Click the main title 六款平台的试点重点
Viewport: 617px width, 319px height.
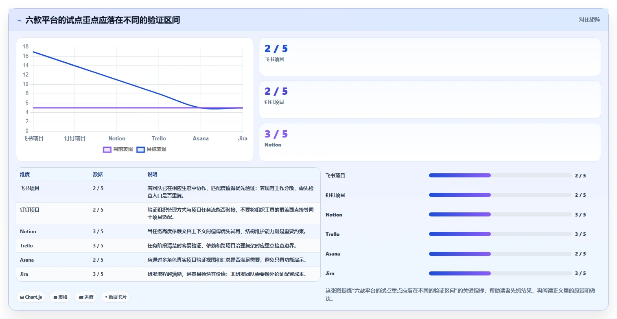coord(103,20)
